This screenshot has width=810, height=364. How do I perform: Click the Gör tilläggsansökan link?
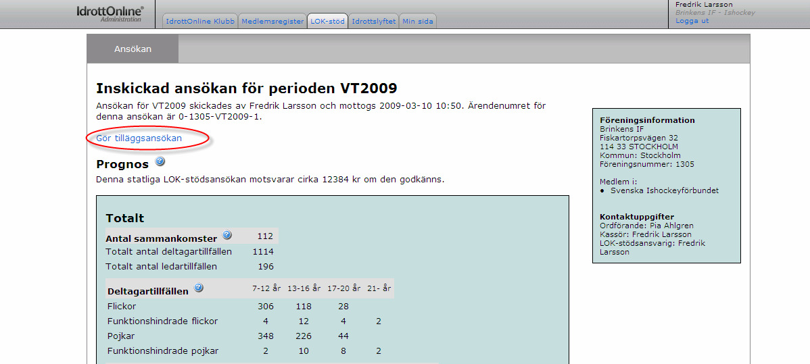(x=139, y=138)
